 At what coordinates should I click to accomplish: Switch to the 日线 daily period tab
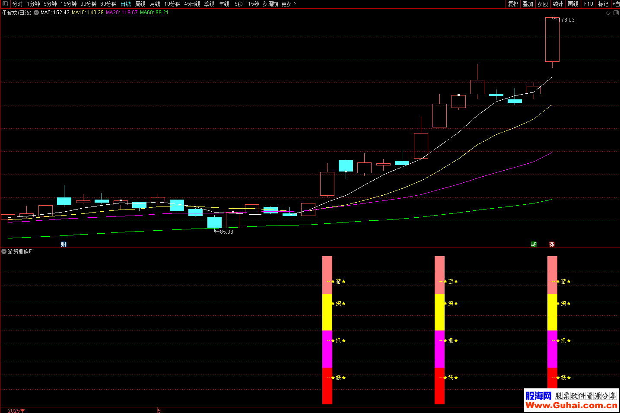tap(125, 4)
